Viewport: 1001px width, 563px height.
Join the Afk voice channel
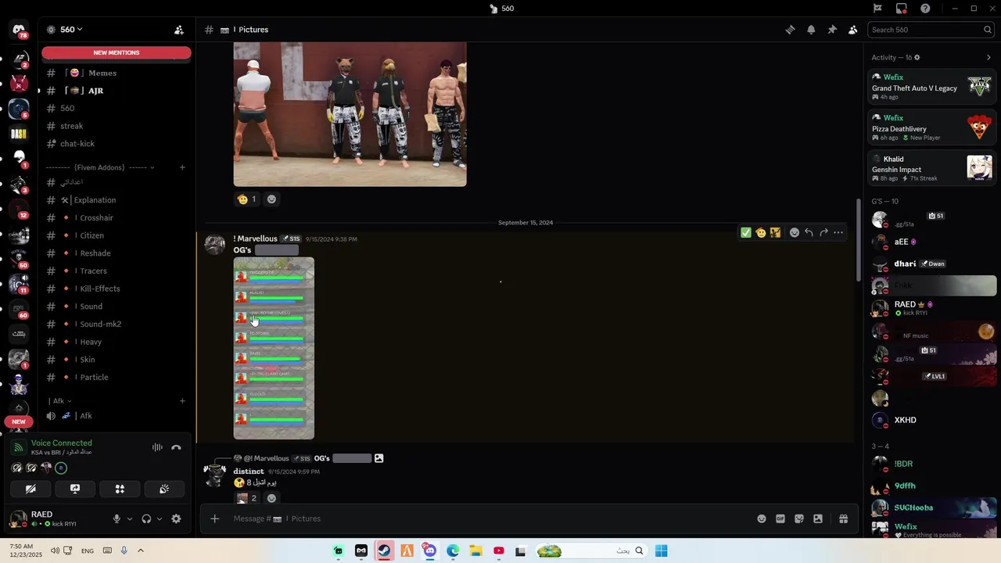(x=116, y=416)
